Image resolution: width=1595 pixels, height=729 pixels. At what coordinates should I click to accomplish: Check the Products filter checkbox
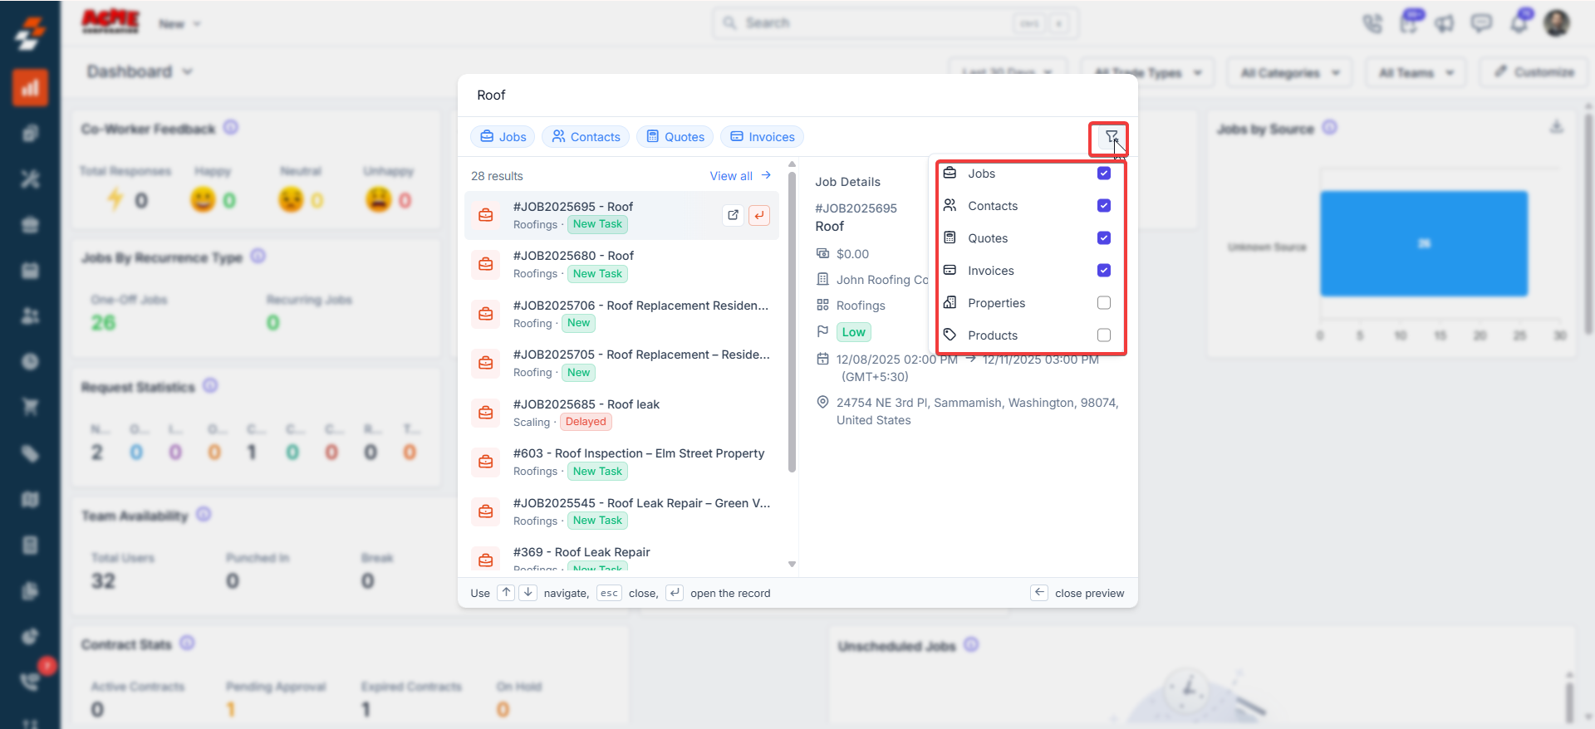click(1104, 335)
